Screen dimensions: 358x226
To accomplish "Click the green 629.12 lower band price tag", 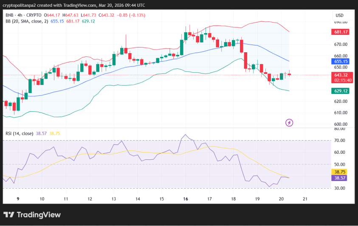I will click(x=341, y=91).
